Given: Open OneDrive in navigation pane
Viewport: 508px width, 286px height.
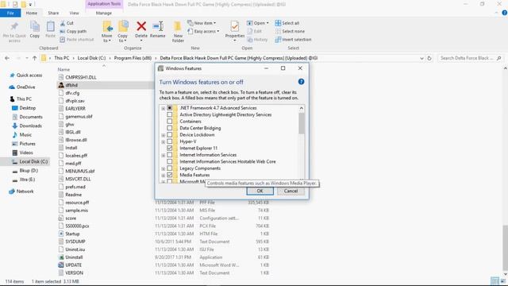Looking at the screenshot, I should [22, 87].
